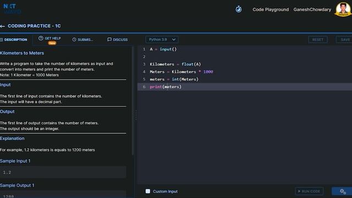Click code line print(meters)

[x=166, y=87]
